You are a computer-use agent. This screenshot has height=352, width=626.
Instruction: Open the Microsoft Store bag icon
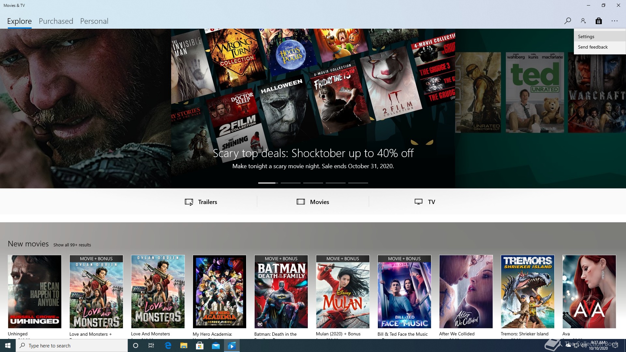(599, 21)
